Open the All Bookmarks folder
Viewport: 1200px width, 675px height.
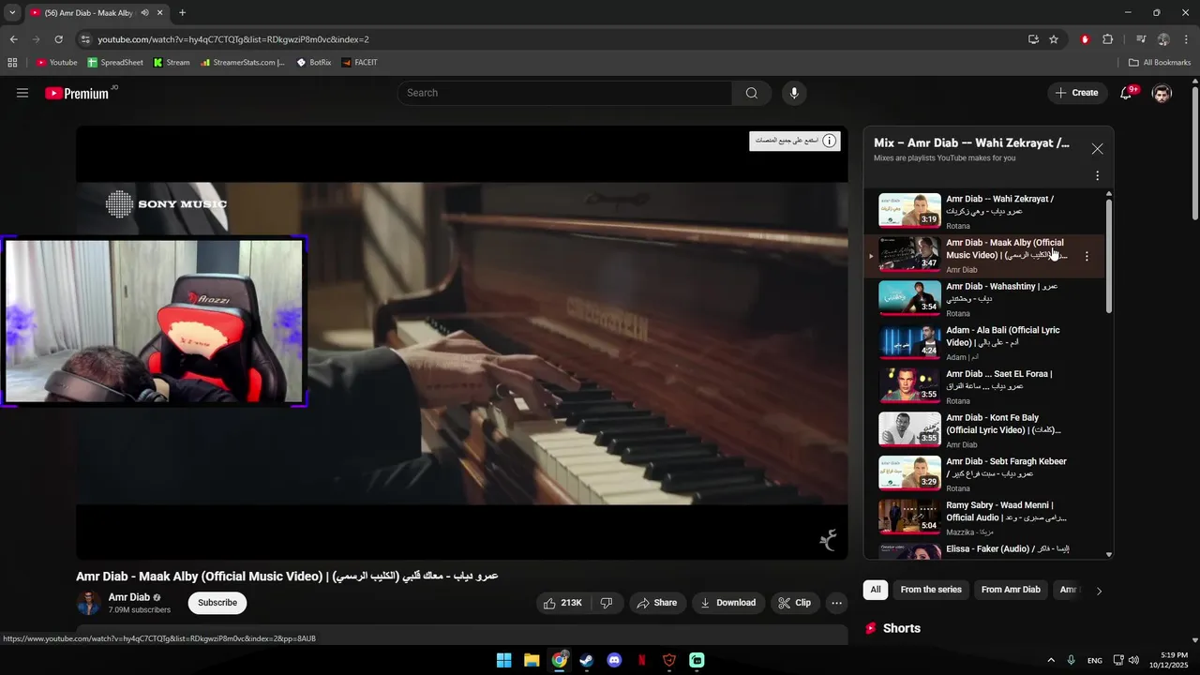[x=1160, y=63]
